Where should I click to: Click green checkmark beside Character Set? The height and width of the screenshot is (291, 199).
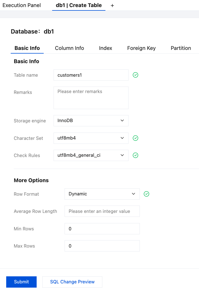point(136,138)
